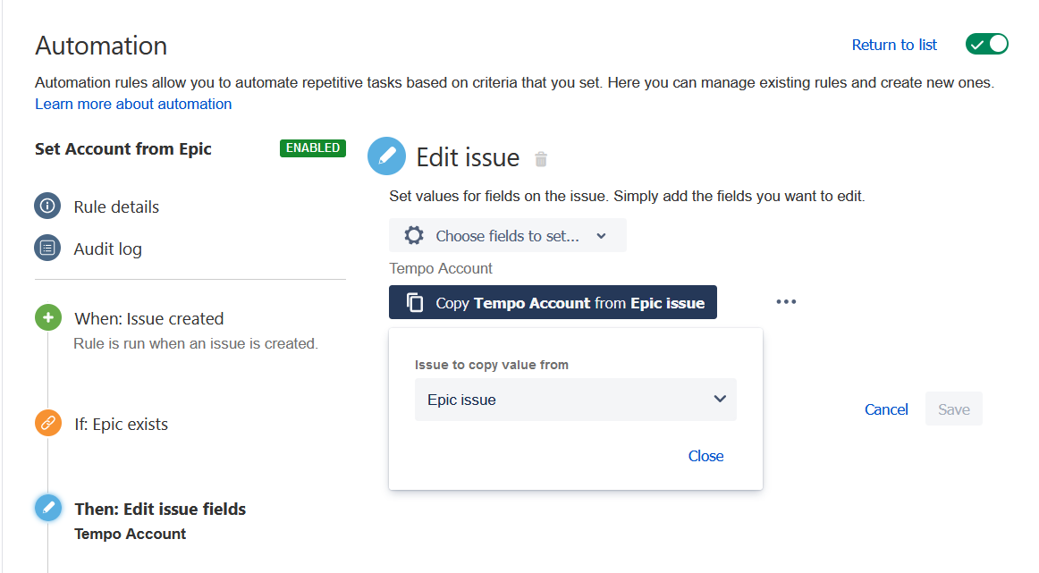Click Copy Tempo Account from Epic issue button
The height and width of the screenshot is (573, 1039).
pyautogui.click(x=553, y=303)
